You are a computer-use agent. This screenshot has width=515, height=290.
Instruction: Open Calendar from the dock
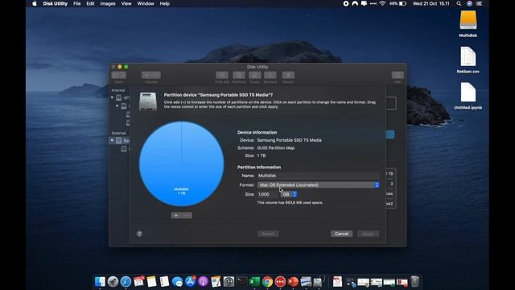pos(138,282)
